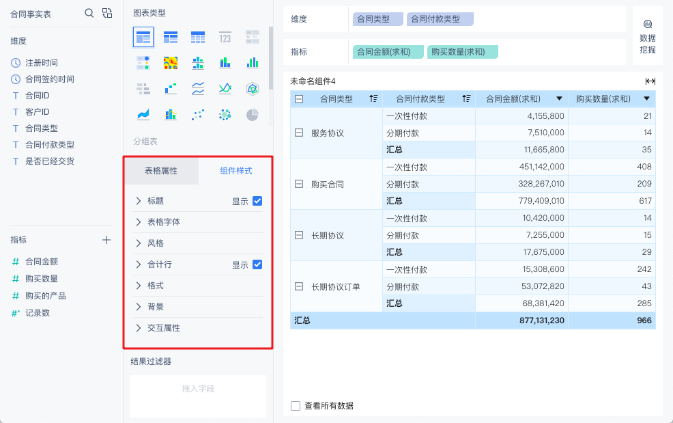Click 合同类型 dimension pill
673x423 pixels.
click(377, 19)
